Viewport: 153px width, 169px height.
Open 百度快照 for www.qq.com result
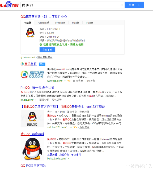click(78, 81)
